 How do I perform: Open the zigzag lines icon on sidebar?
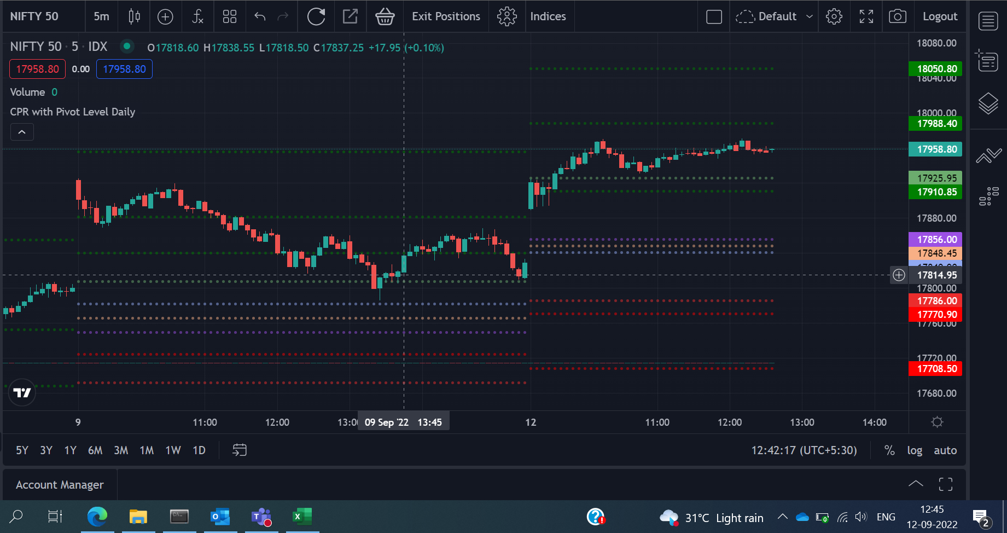click(989, 156)
